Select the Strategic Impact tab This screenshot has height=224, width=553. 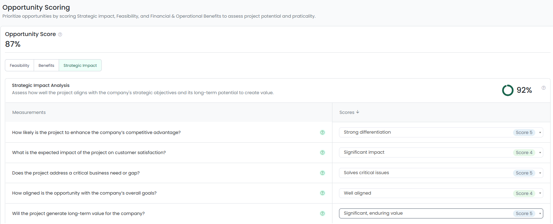[x=80, y=65]
